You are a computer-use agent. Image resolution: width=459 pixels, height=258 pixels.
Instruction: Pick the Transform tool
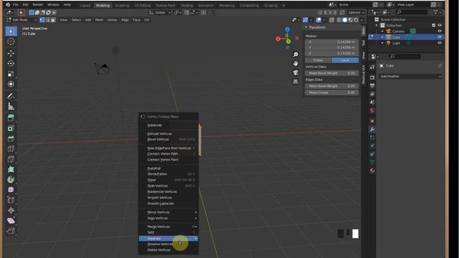point(11,84)
